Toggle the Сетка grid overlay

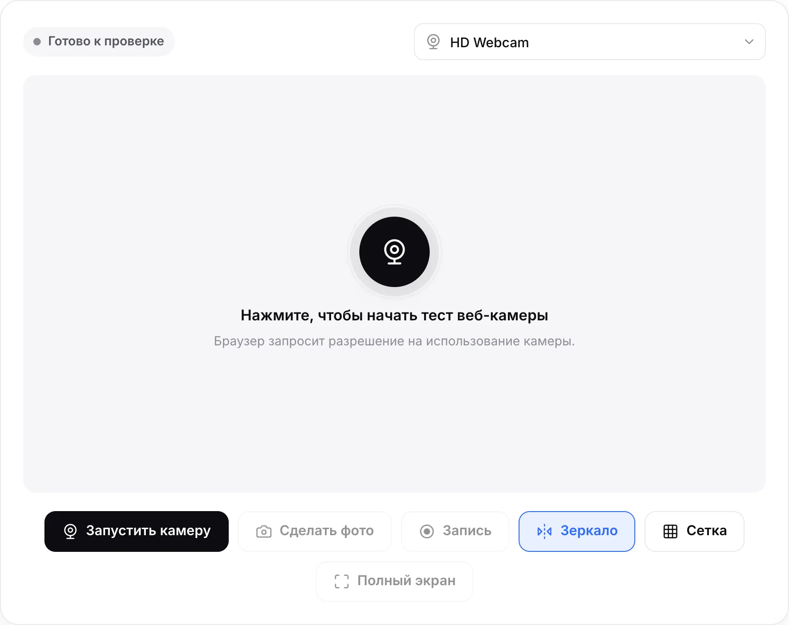click(x=695, y=531)
